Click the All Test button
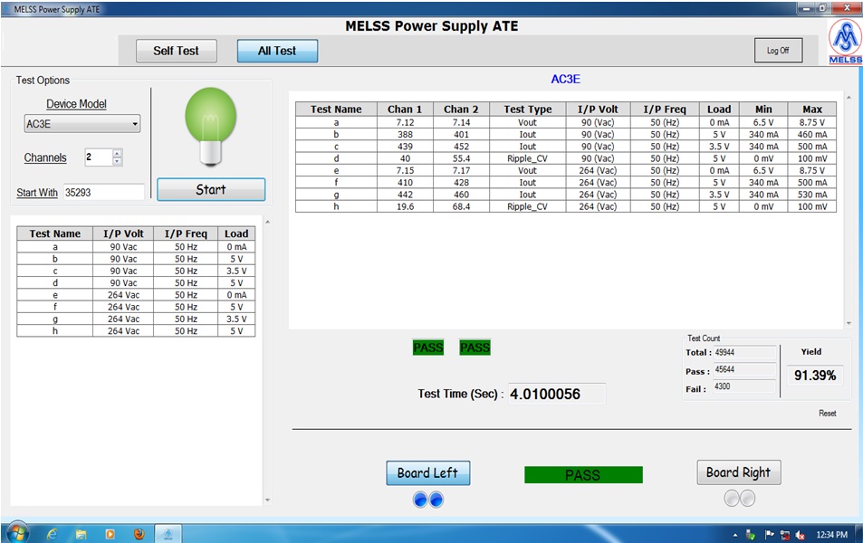The width and height of the screenshot is (863, 543). click(277, 51)
